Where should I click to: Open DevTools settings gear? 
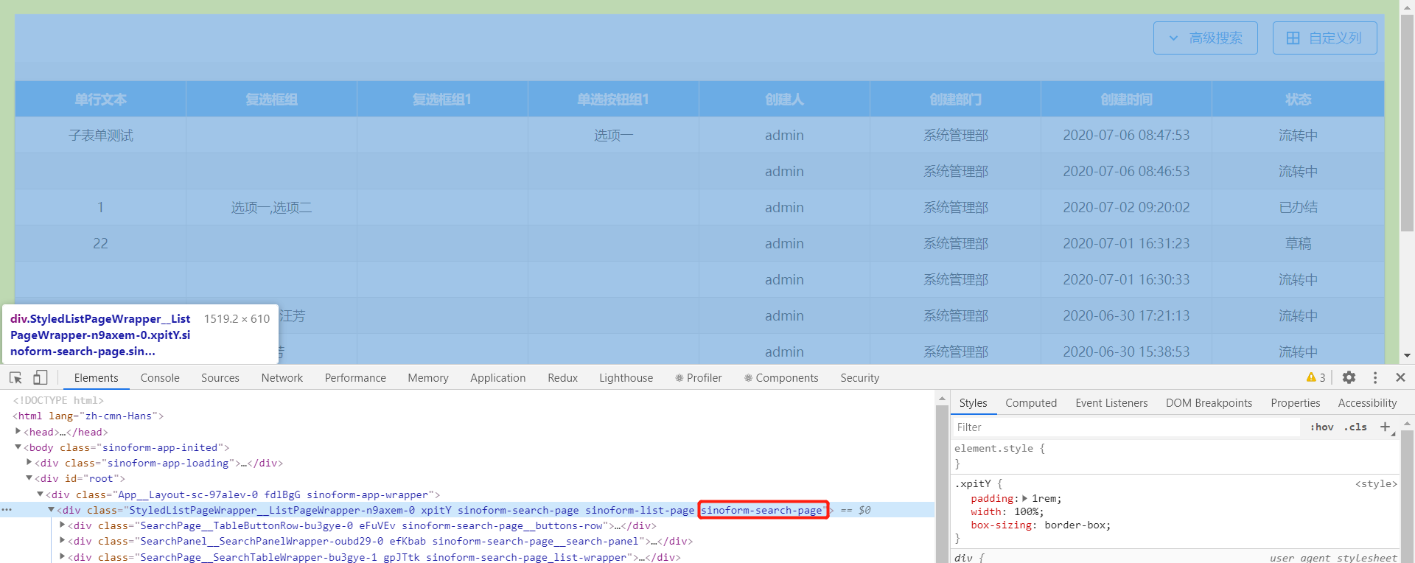(x=1349, y=377)
